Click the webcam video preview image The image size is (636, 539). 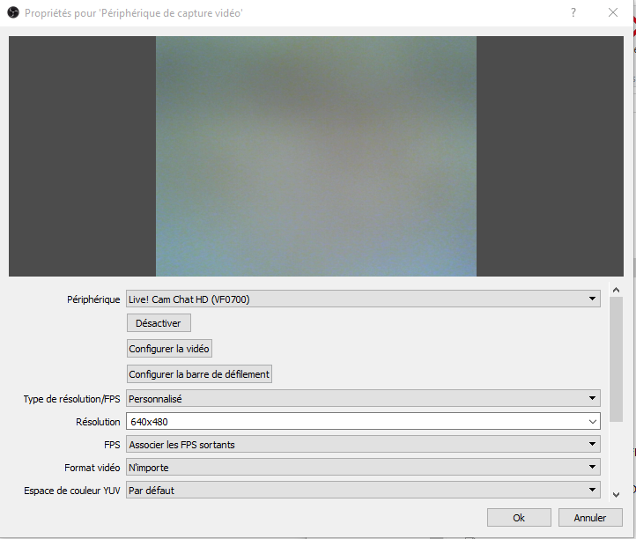pyautogui.click(x=316, y=157)
